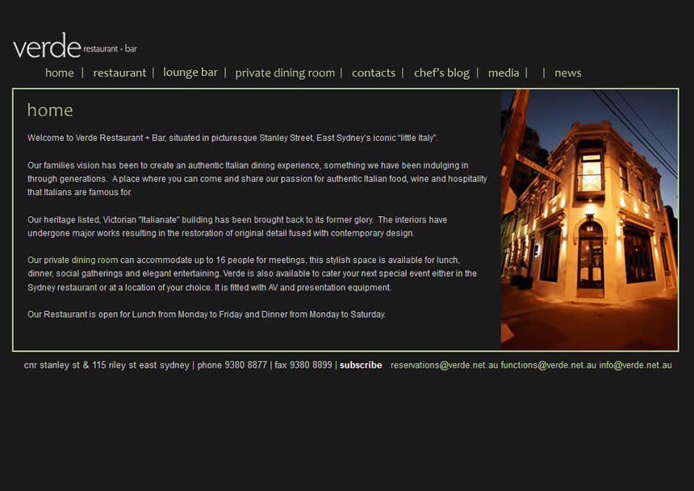Click the subscribe link in footer
Image resolution: width=694 pixels, height=491 pixels.
361,365
